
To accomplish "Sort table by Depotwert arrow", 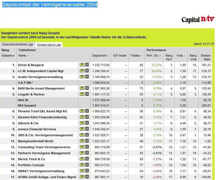I will (108, 56).
